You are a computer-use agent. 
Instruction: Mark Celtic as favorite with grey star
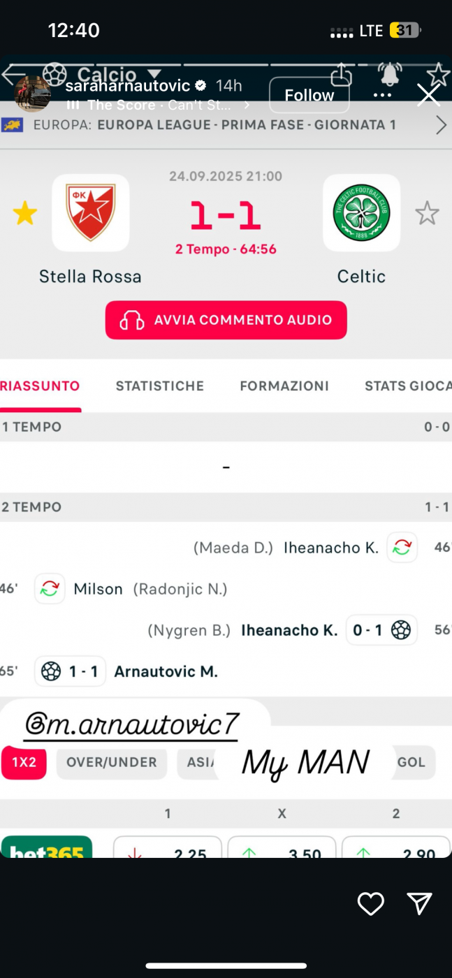click(x=427, y=213)
